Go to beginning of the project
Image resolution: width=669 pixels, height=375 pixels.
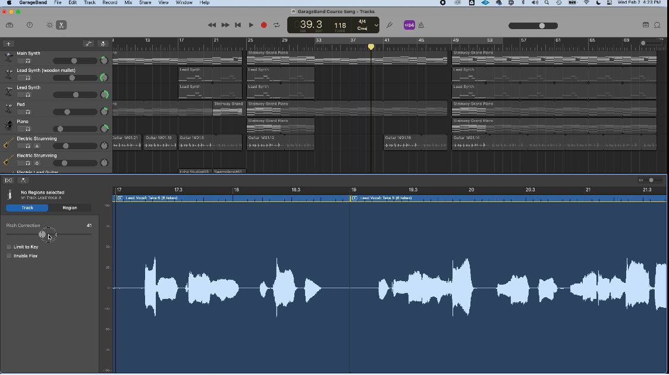(x=238, y=25)
